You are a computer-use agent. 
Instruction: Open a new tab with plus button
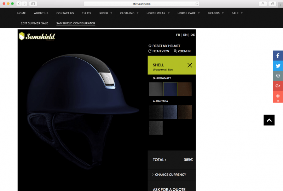[x=281, y=5]
